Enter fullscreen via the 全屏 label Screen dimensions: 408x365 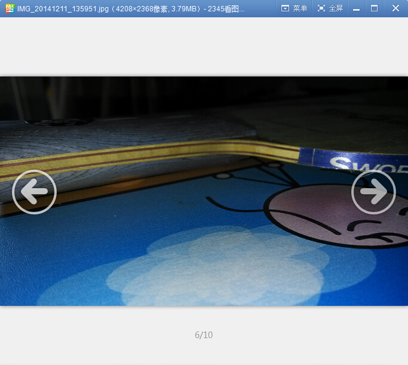(x=336, y=8)
